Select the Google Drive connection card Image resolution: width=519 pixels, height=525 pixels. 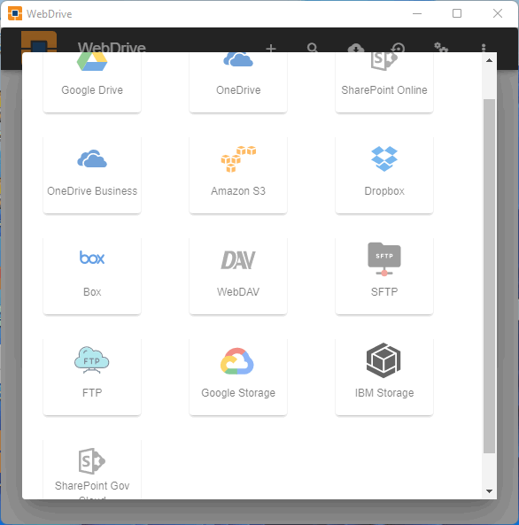92,82
